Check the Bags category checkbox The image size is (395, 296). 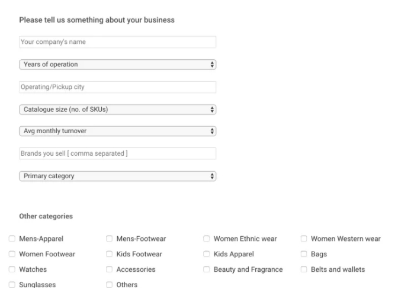point(304,255)
